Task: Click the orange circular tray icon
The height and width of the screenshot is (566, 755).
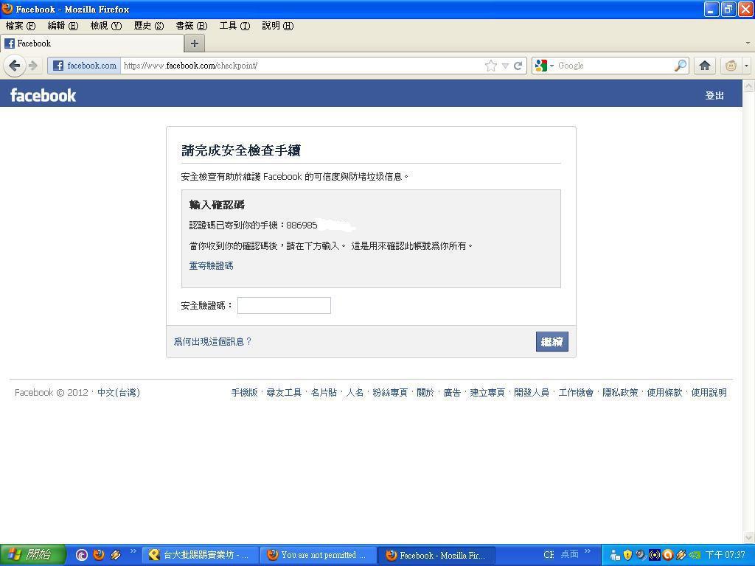Action: [x=667, y=555]
